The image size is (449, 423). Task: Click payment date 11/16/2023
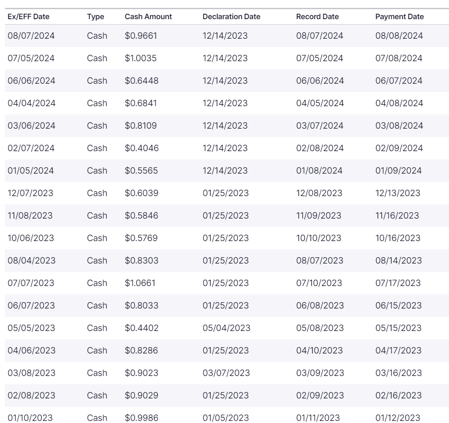tap(397, 216)
